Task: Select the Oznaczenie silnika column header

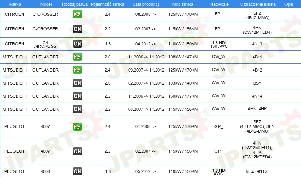Action: (x=258, y=4)
